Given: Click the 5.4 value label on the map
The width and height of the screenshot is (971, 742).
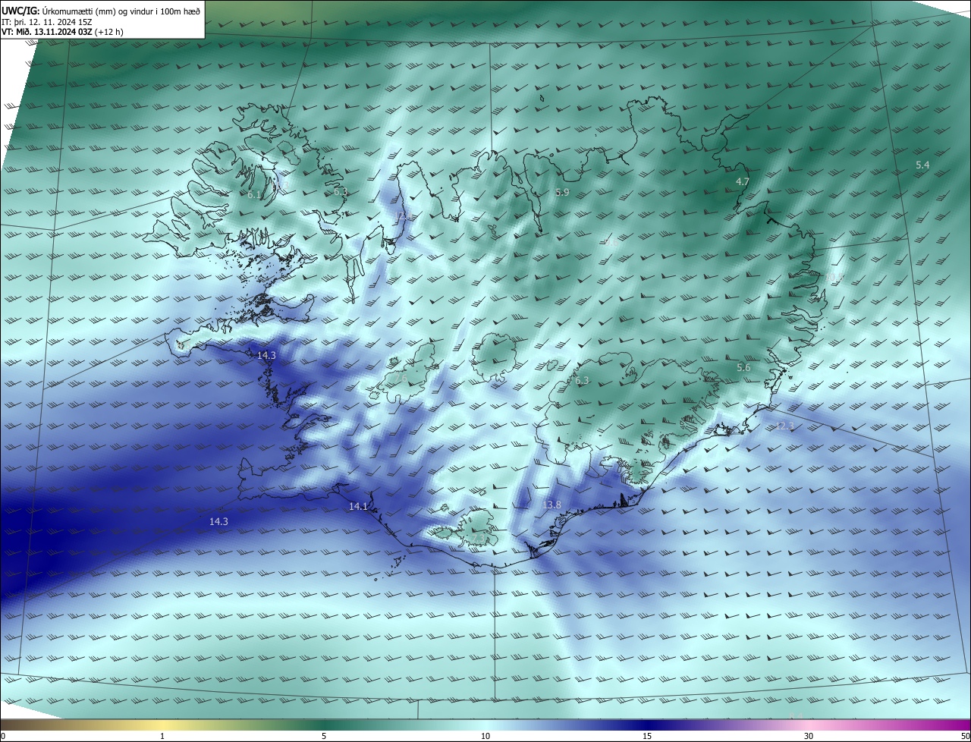Looking at the screenshot, I should point(922,165).
